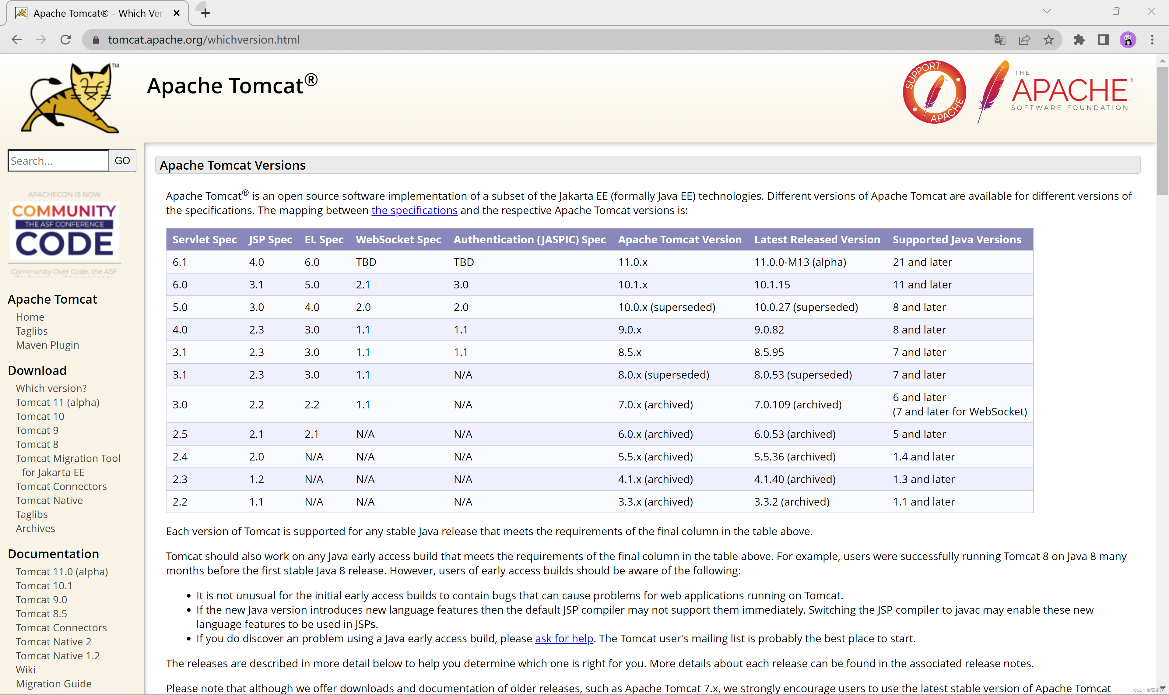This screenshot has height=695, width=1169.
Task: Click the Apache Tomcat tiger logo
Action: pos(72,97)
